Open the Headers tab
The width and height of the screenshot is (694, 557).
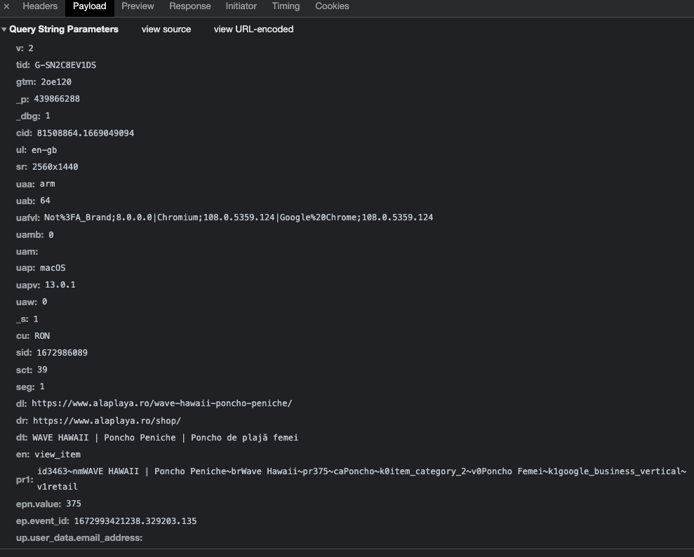[40, 6]
